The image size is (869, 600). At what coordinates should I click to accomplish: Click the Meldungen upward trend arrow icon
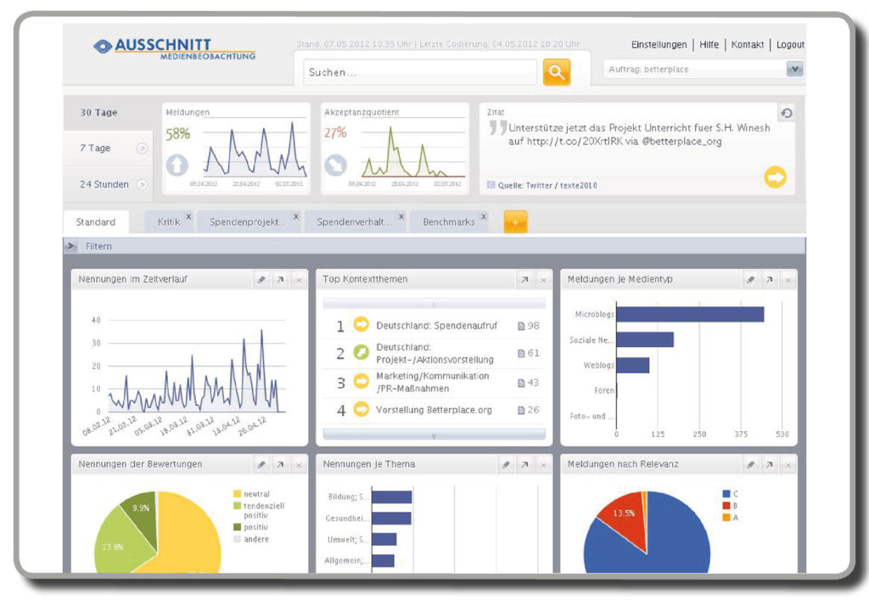177,165
